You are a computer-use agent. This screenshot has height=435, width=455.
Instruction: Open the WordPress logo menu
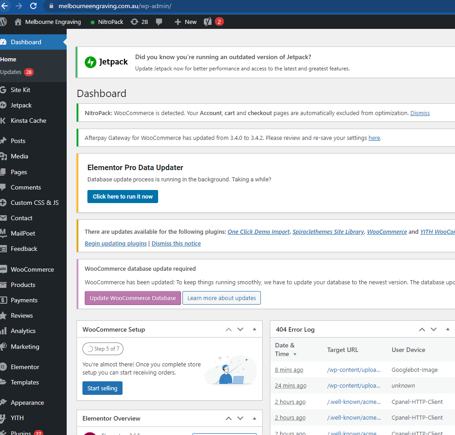pos(4,22)
